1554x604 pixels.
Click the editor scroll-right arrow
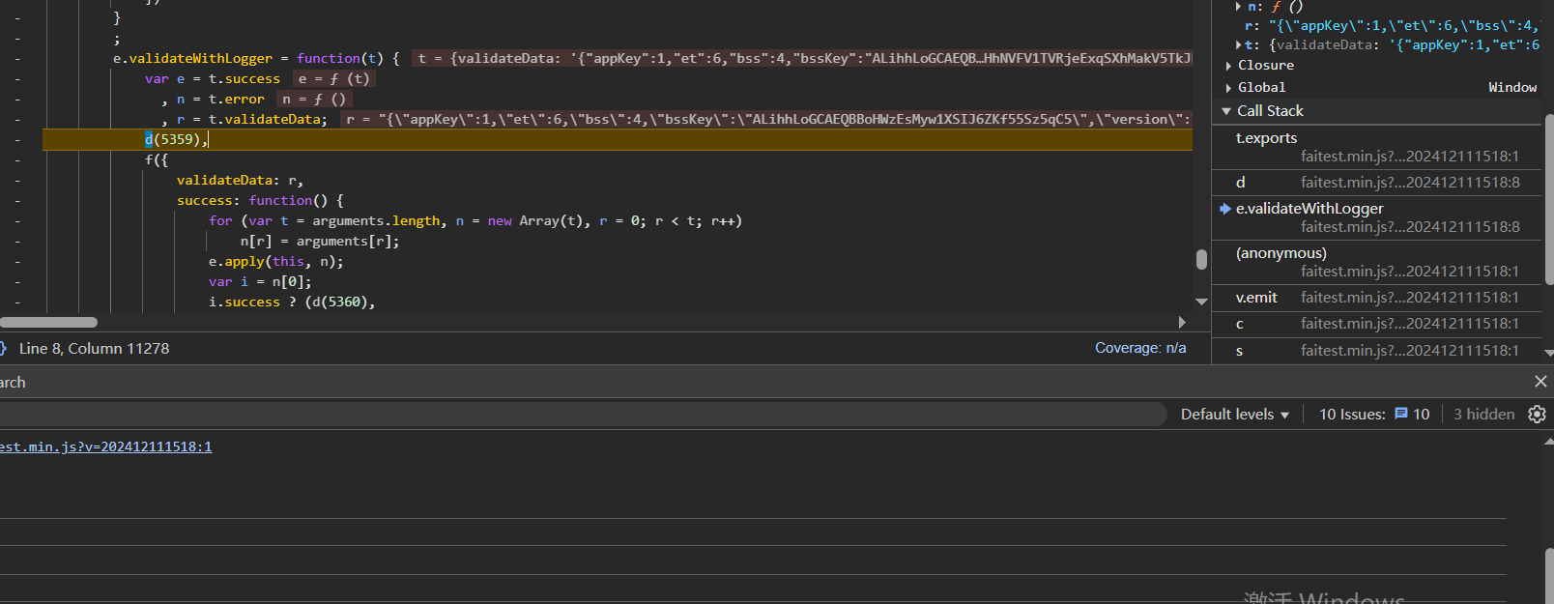(1182, 322)
